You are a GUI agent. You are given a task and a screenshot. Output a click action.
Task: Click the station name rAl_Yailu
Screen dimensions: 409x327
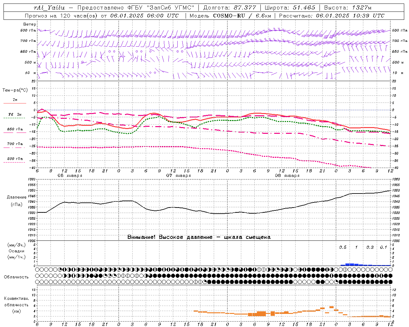[x=49, y=8]
